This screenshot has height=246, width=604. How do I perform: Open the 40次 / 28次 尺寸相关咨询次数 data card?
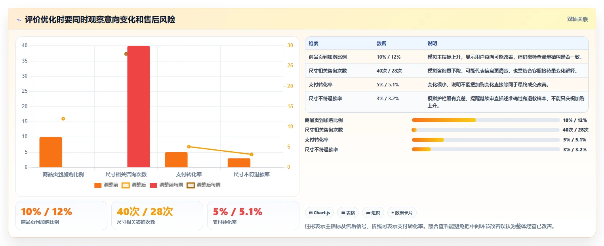(x=157, y=215)
